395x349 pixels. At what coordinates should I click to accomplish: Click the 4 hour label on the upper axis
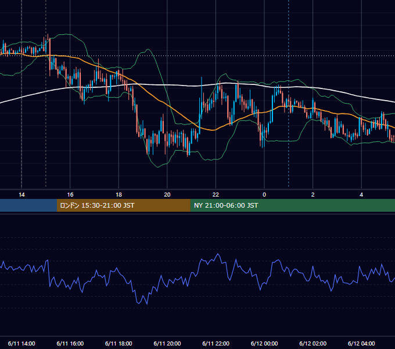click(361, 195)
